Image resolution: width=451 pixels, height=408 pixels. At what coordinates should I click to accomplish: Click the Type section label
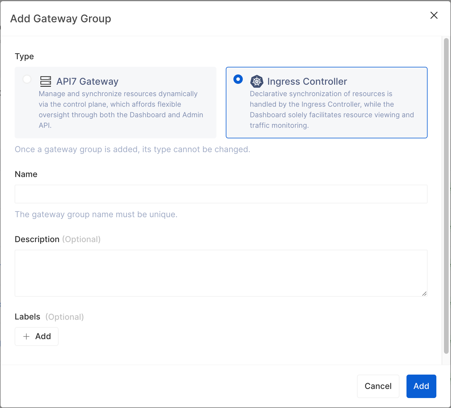click(24, 56)
